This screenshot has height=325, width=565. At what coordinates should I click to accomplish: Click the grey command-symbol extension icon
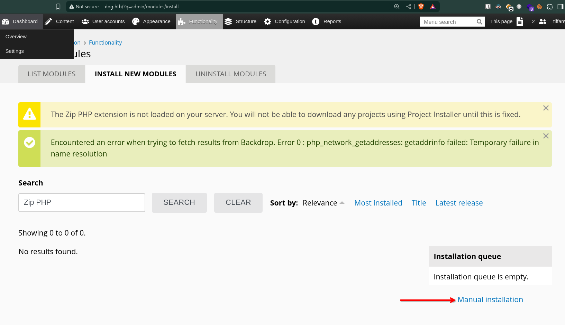point(519,7)
